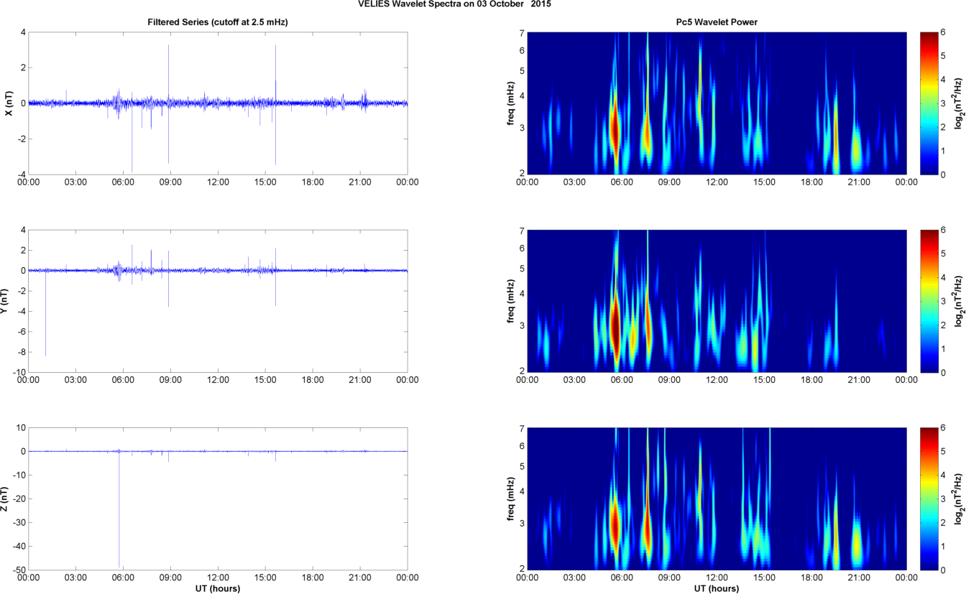Click the bottom Pc5 wavelet power spectrogram
The image size is (966, 594).
[x=717, y=498]
